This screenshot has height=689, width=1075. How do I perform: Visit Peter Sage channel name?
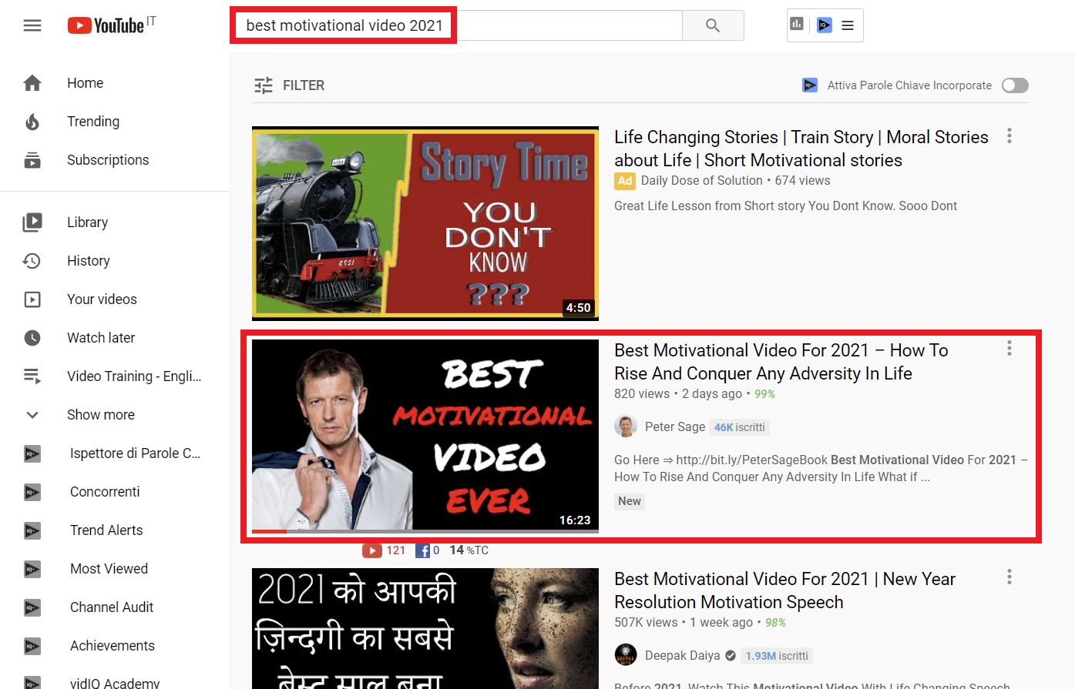pos(675,426)
